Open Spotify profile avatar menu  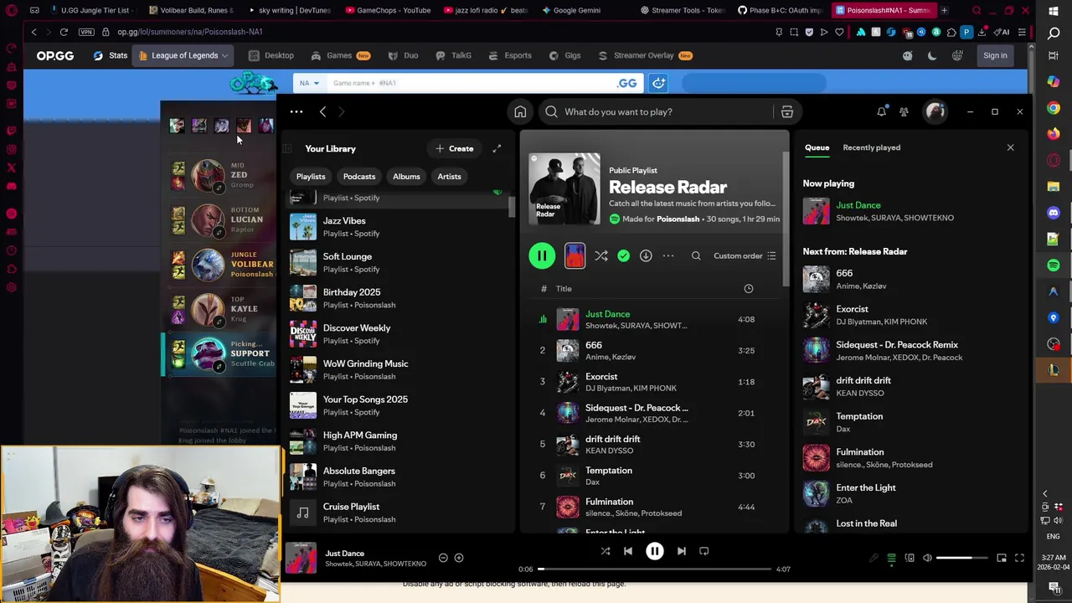935,111
